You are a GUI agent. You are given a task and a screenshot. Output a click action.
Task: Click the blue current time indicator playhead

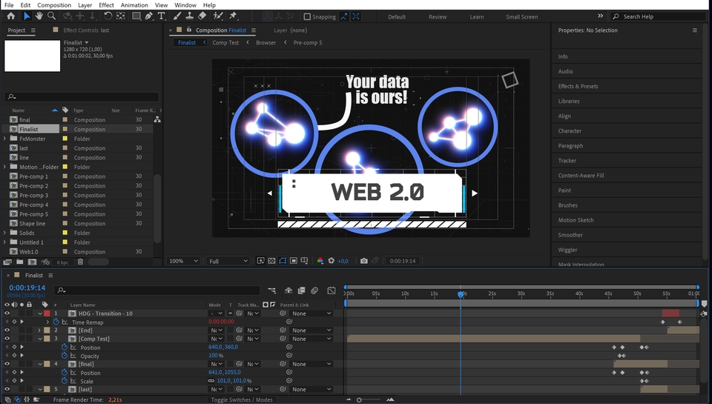(x=461, y=294)
